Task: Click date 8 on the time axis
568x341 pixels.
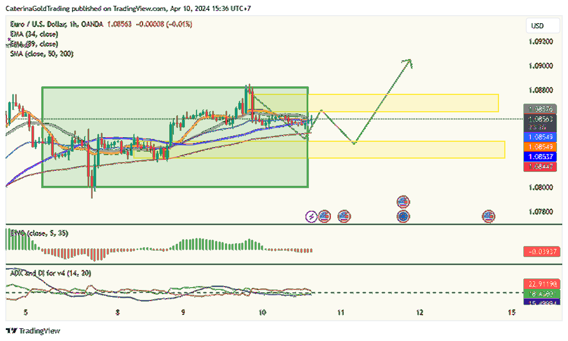Action: (117, 312)
